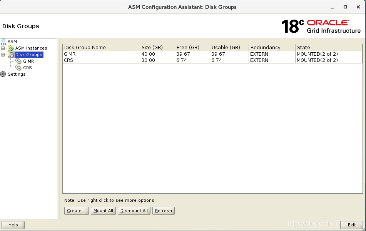Click EXTERN redundancy in GIMR row
This screenshot has height=231, width=366.
(272, 54)
